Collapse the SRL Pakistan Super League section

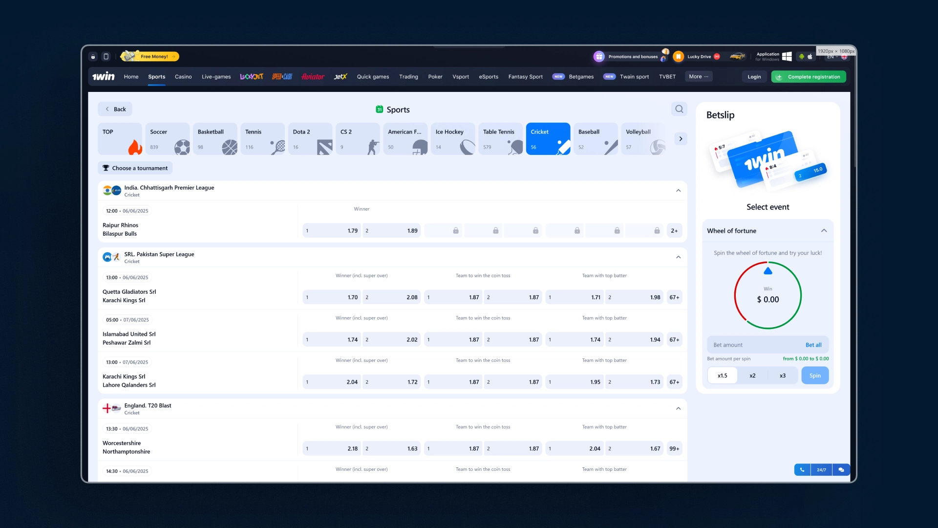pyautogui.click(x=678, y=257)
